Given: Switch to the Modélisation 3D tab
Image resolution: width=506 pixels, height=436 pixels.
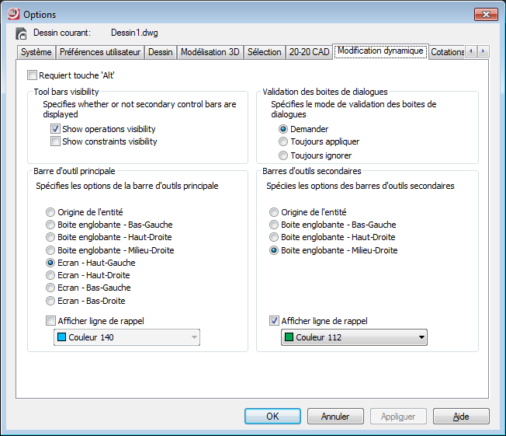Looking at the screenshot, I should coord(210,52).
